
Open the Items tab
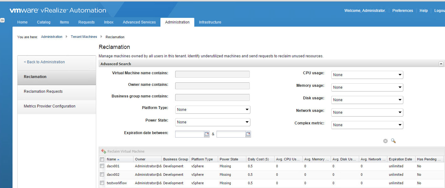pos(64,22)
